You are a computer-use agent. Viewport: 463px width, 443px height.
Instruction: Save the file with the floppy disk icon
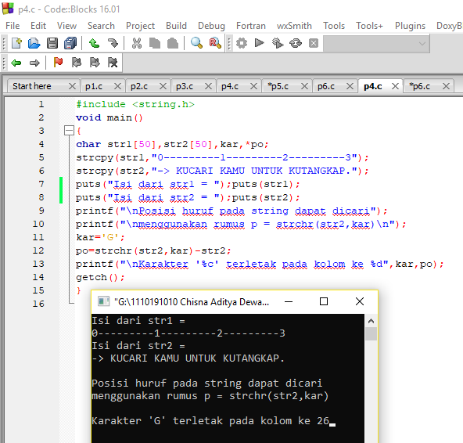click(x=52, y=43)
